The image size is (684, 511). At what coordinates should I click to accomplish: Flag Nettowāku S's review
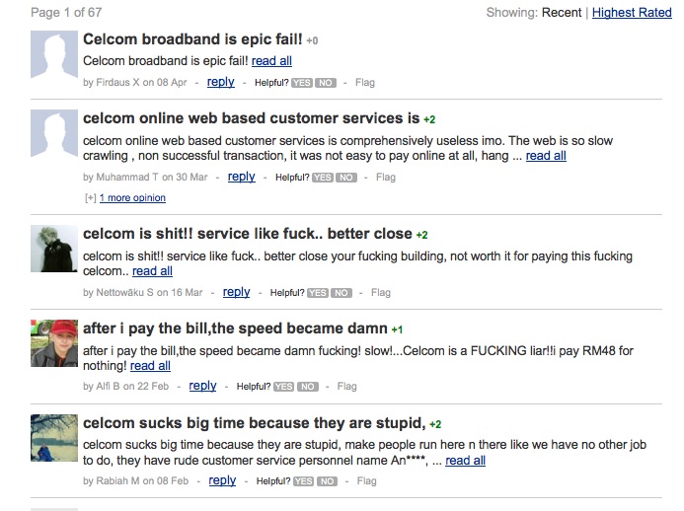pyautogui.click(x=380, y=293)
